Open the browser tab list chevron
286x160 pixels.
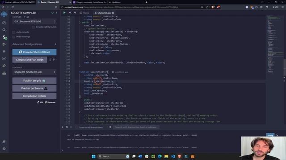262,2
